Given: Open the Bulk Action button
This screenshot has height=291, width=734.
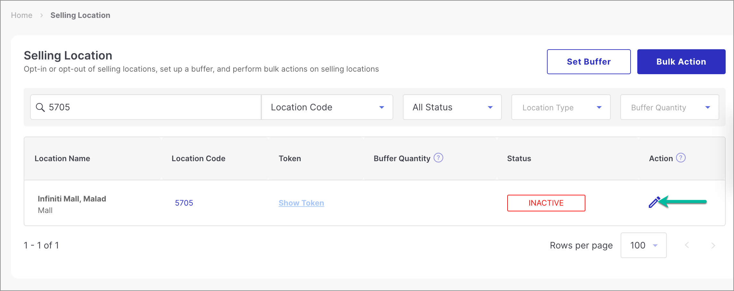Looking at the screenshot, I should (x=681, y=62).
